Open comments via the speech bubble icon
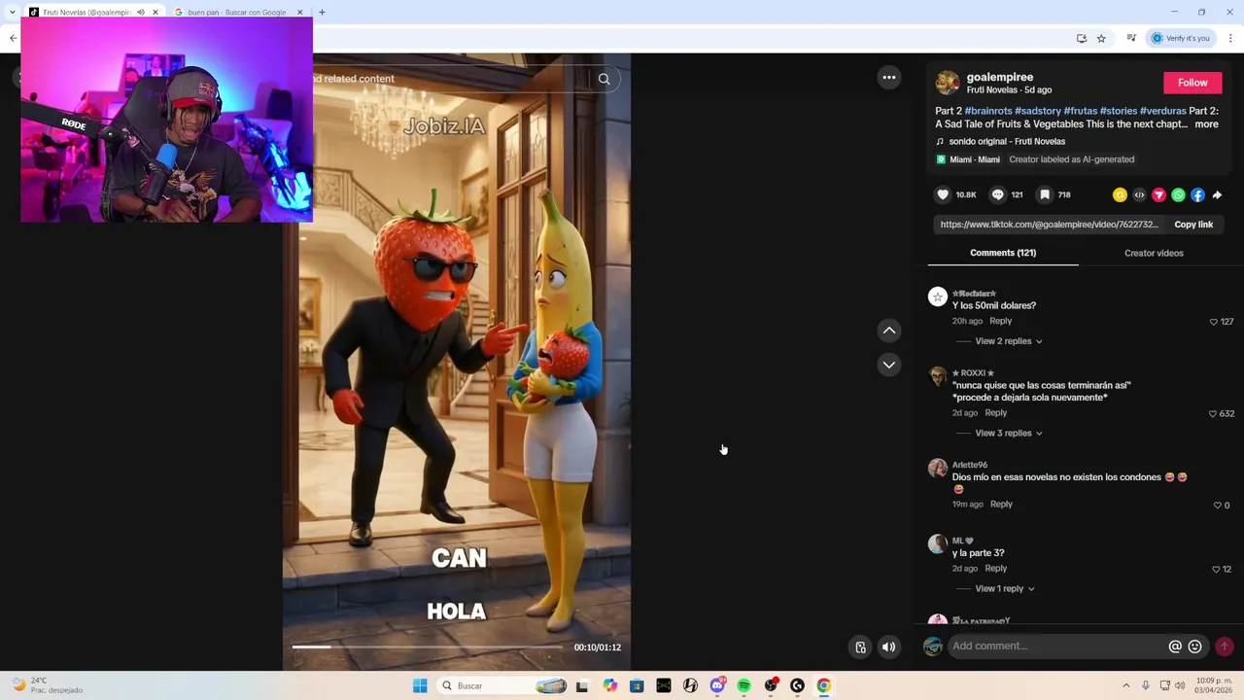The height and width of the screenshot is (700, 1244). pos(997,194)
